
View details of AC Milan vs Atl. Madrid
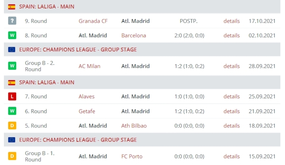[x=232, y=66]
